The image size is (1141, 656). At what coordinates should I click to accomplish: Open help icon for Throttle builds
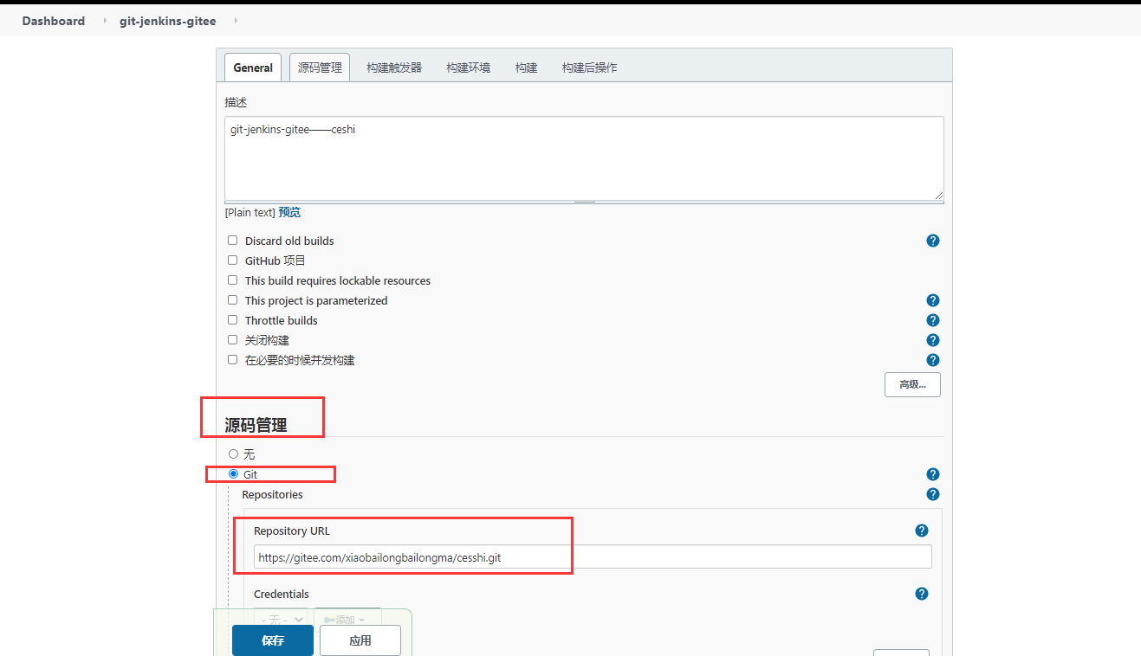pyautogui.click(x=933, y=320)
